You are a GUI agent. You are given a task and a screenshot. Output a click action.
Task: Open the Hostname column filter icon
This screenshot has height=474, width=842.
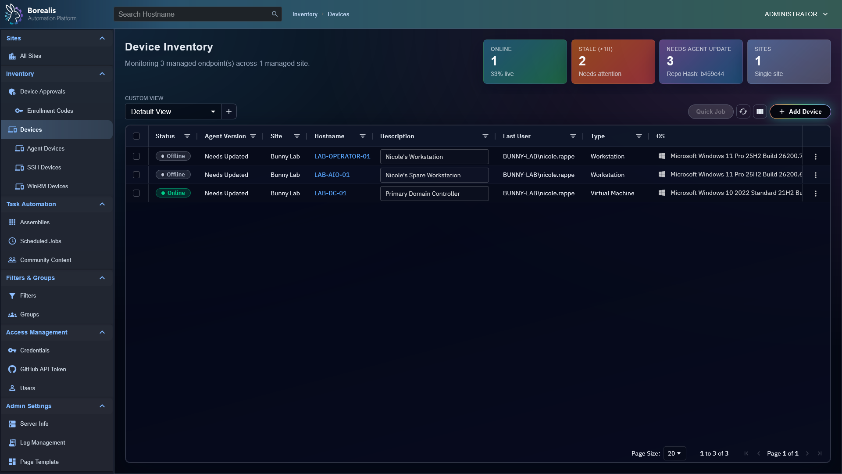[x=363, y=136]
